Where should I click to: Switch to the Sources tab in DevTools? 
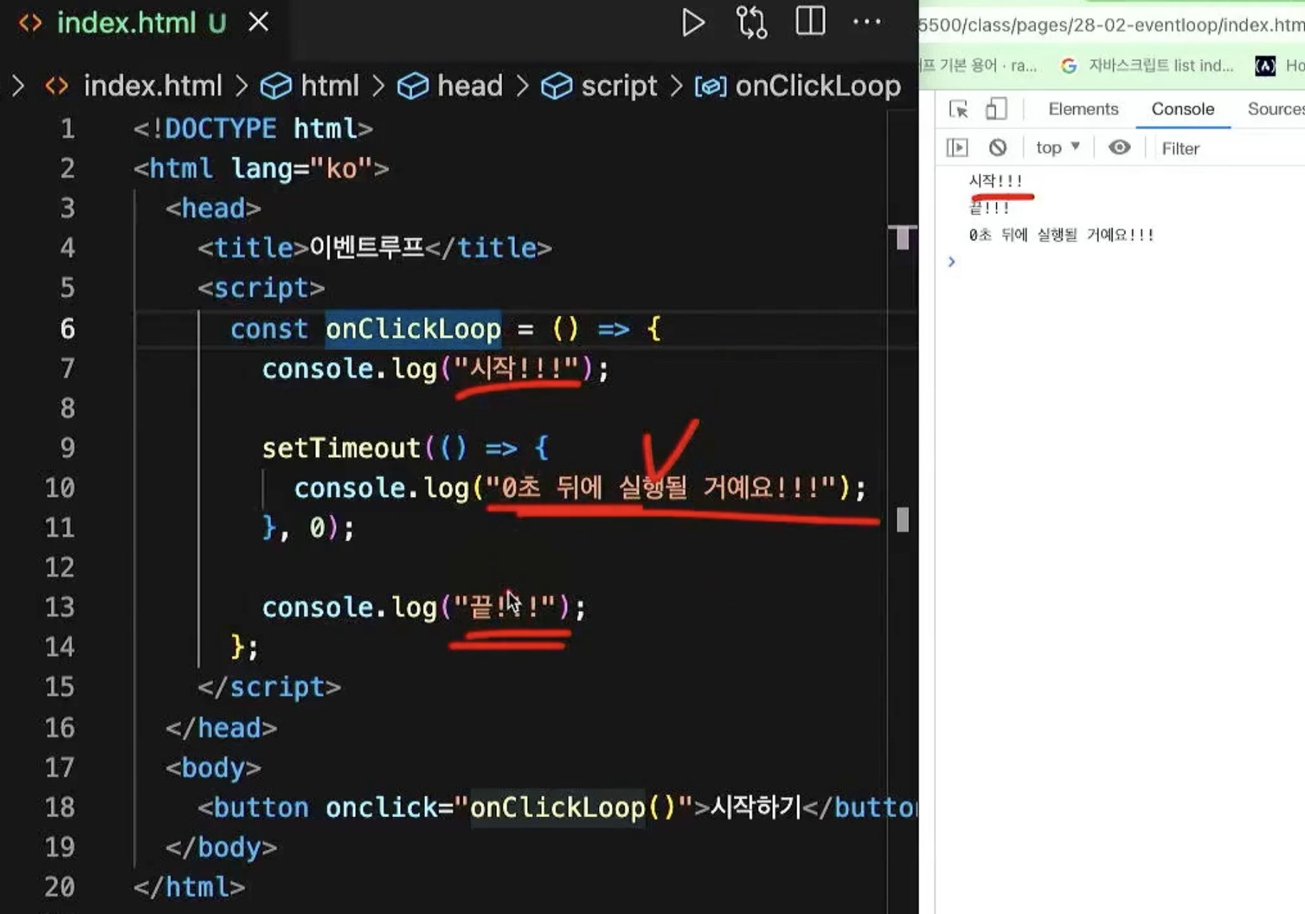1276,109
